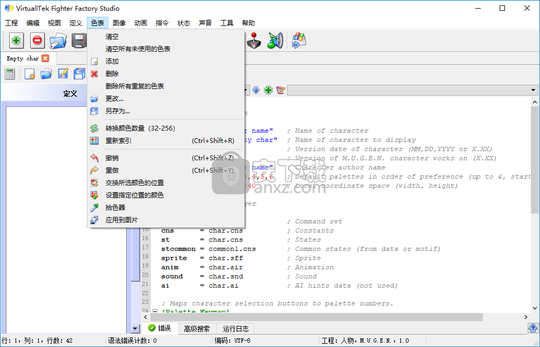The width and height of the screenshot is (540, 347).
Task: Click the red minus remove project icon
Action: [x=37, y=40]
